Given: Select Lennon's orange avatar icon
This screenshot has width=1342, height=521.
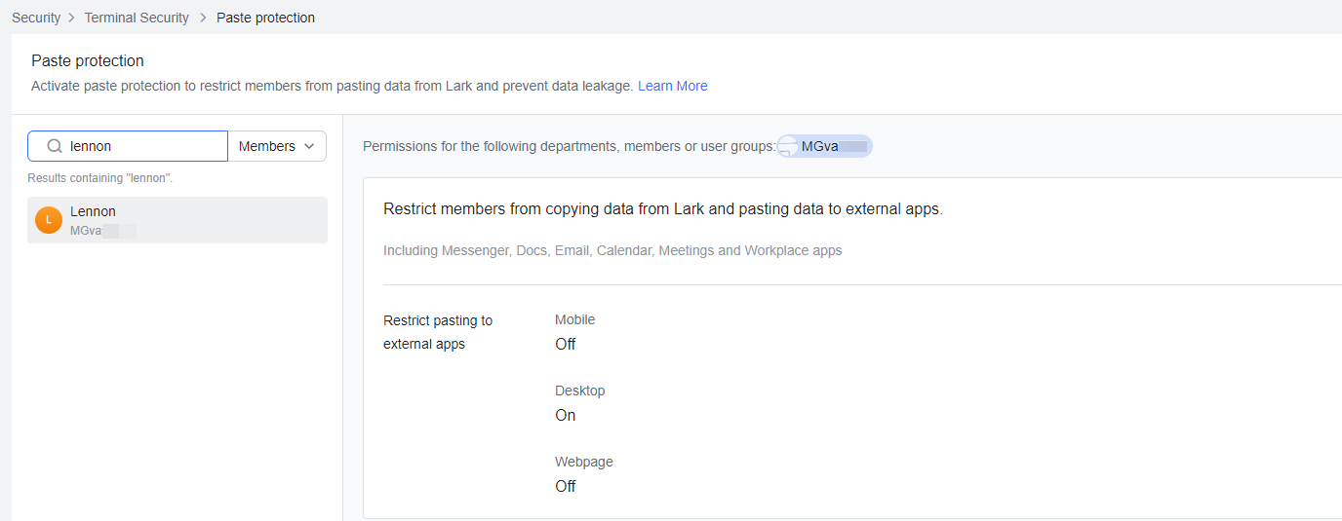Looking at the screenshot, I should (49, 220).
